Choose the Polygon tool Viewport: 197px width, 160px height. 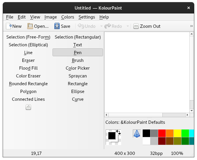click(28, 92)
